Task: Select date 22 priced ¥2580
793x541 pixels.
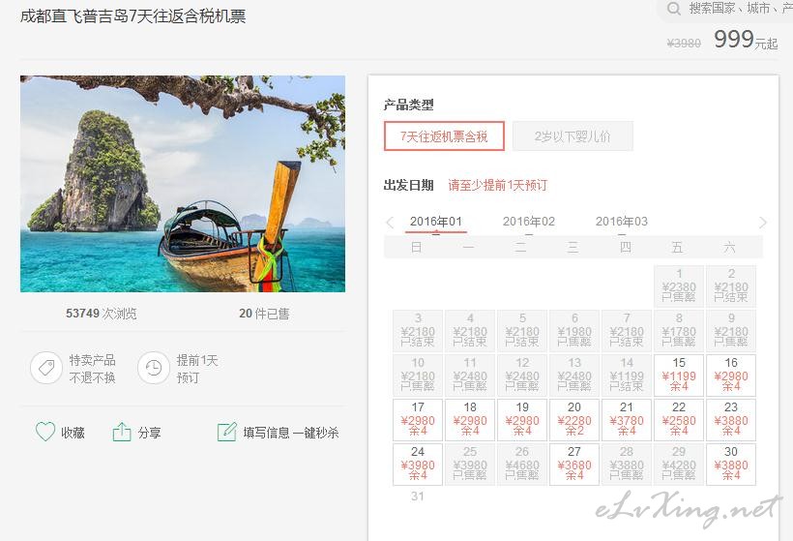Action: tap(679, 419)
